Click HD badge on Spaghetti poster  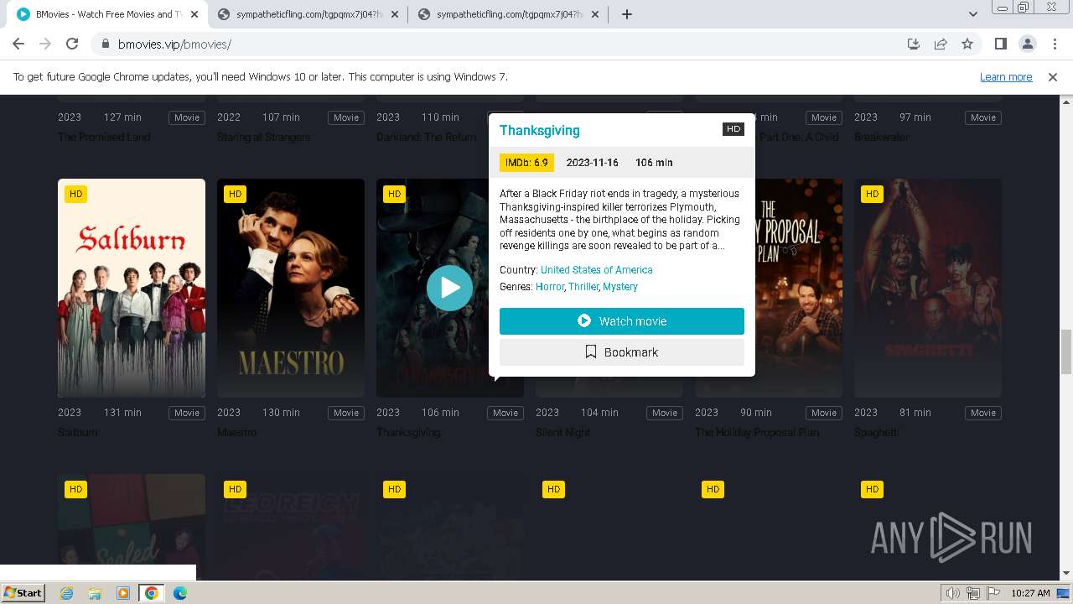872,194
